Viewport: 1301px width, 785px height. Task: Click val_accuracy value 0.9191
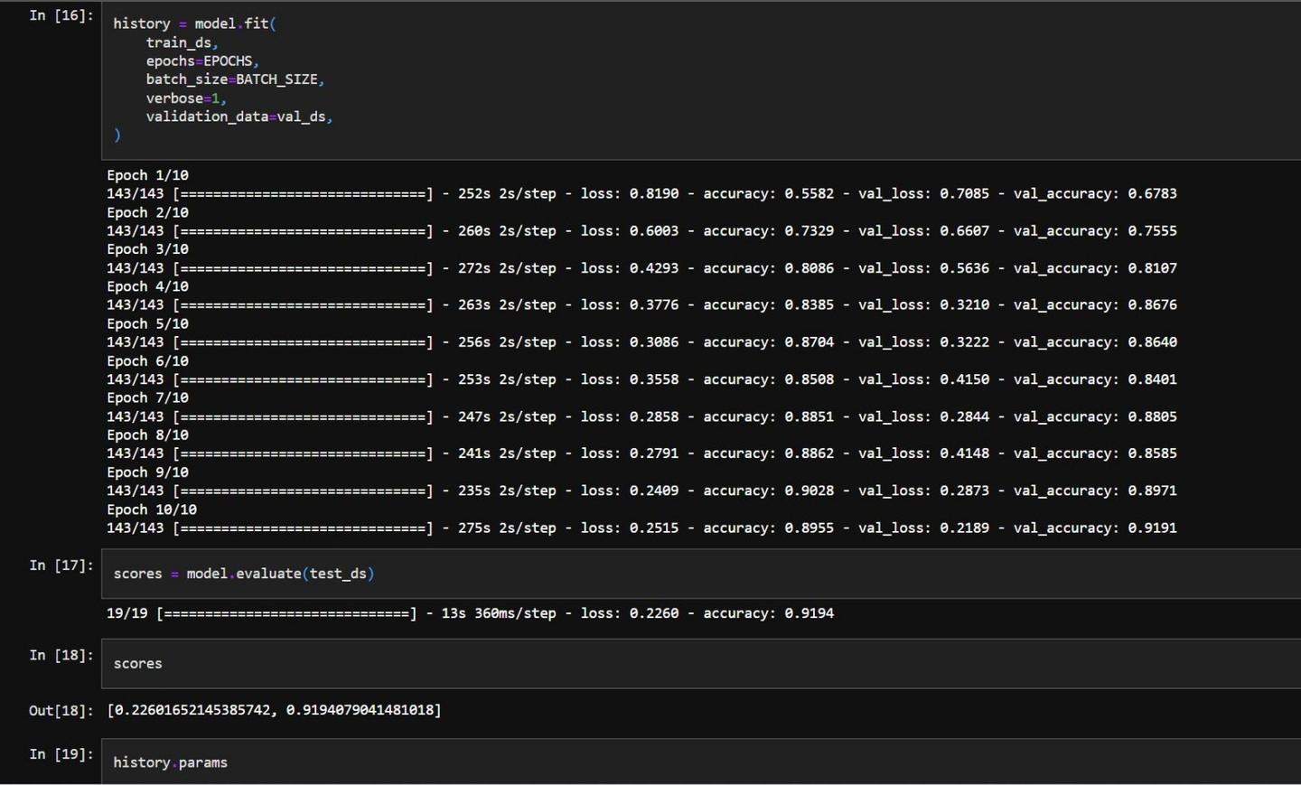tap(1152, 528)
